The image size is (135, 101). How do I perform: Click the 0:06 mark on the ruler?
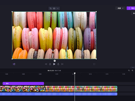point(23,74)
